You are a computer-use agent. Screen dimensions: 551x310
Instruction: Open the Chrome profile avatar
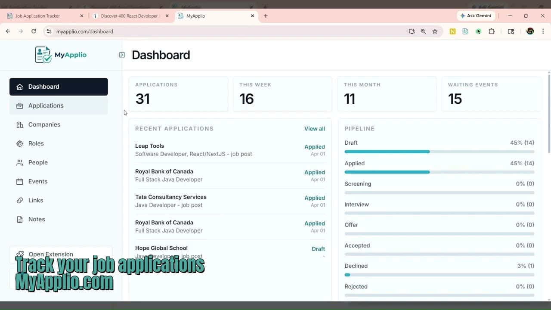point(530,31)
